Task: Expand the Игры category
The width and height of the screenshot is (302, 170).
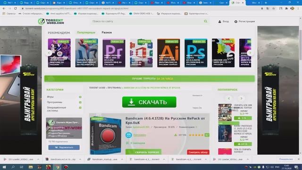Action: tap(80, 97)
